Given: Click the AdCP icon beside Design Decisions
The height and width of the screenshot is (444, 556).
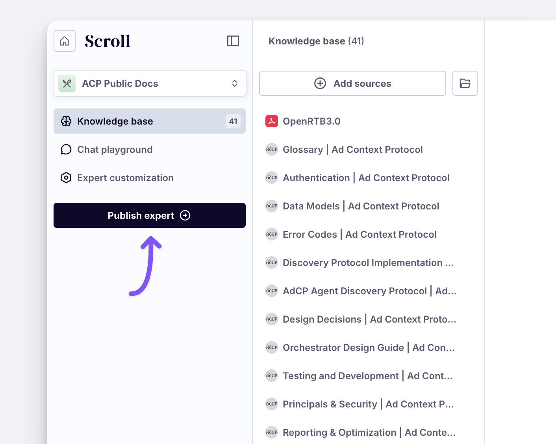Looking at the screenshot, I should pyautogui.click(x=272, y=319).
